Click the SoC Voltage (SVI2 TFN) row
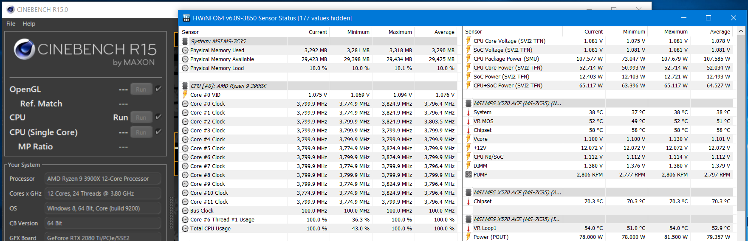 click(x=598, y=50)
